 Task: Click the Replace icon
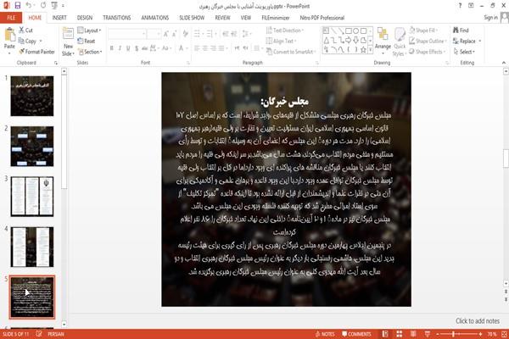(456, 41)
